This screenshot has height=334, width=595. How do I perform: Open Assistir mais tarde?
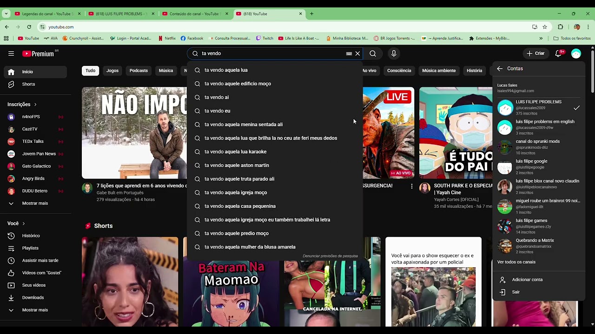[x=35, y=260]
